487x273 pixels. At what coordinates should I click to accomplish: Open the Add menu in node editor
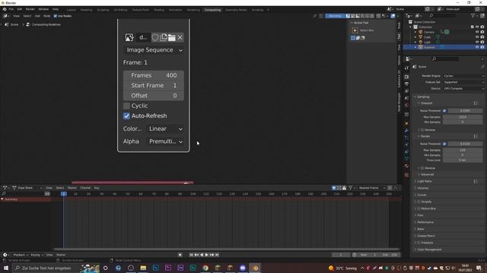(37, 16)
